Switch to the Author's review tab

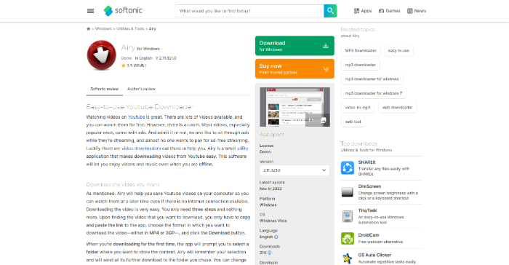pos(141,89)
